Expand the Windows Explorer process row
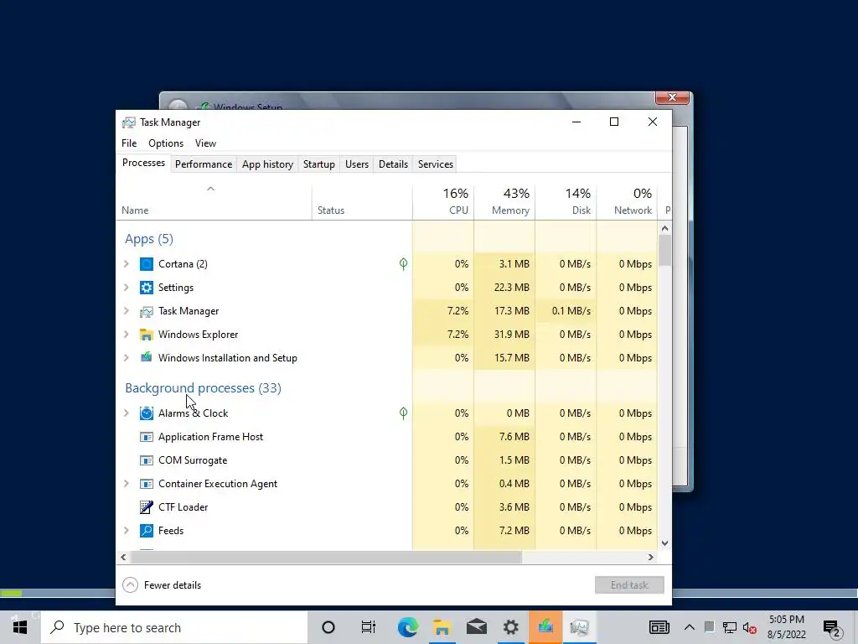The image size is (858, 644). click(x=127, y=335)
